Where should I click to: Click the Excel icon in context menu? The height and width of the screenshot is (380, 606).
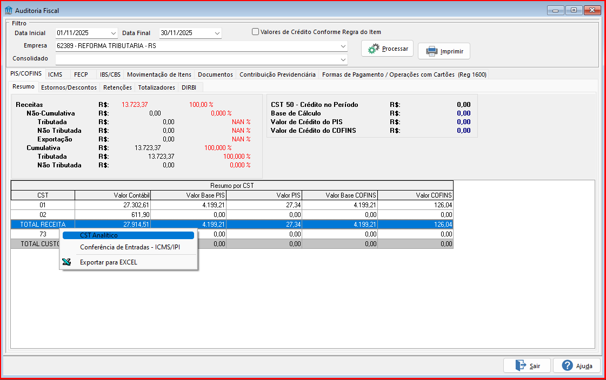[x=66, y=262]
